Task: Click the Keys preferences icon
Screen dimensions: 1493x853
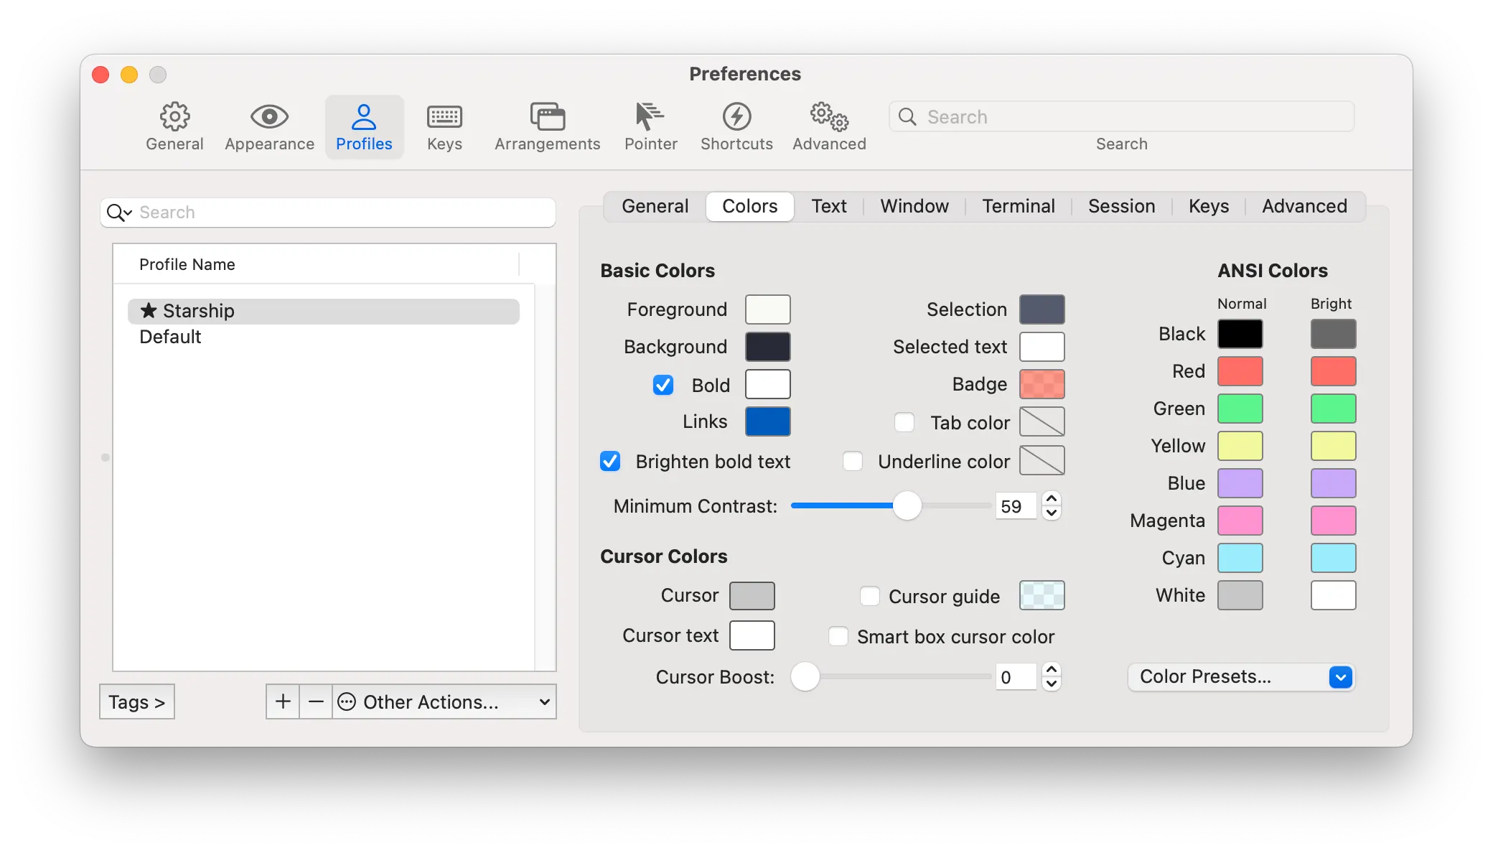Action: point(445,123)
